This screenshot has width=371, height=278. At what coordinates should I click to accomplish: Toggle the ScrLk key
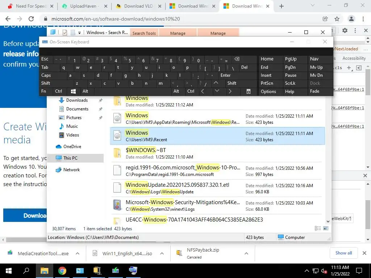click(290, 83)
